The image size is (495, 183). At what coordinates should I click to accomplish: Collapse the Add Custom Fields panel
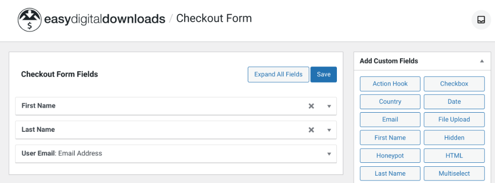[482, 61]
